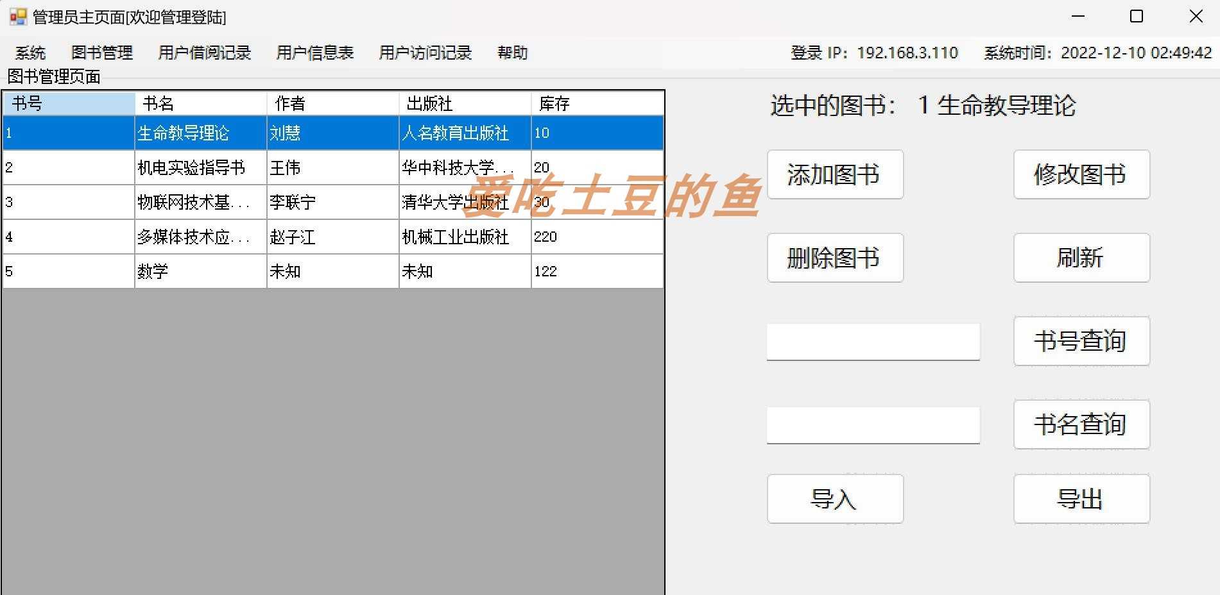Click the 书号查询 search button

point(1081,341)
